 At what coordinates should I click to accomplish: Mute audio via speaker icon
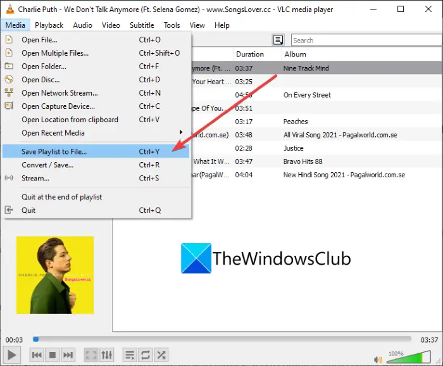(x=378, y=359)
